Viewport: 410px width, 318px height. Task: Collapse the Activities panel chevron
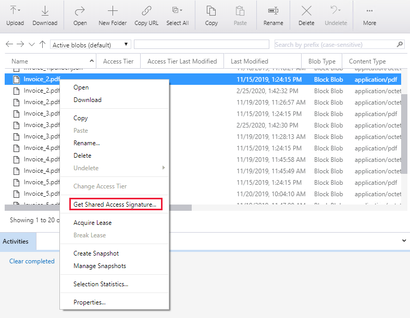pyautogui.click(x=404, y=241)
